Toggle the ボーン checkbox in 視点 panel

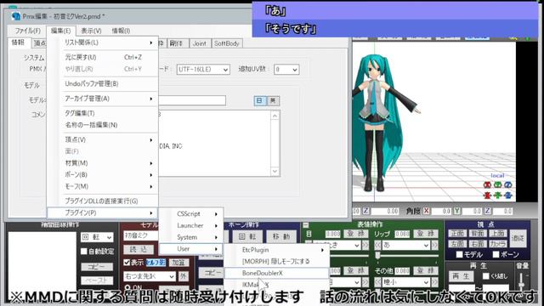click(x=496, y=255)
